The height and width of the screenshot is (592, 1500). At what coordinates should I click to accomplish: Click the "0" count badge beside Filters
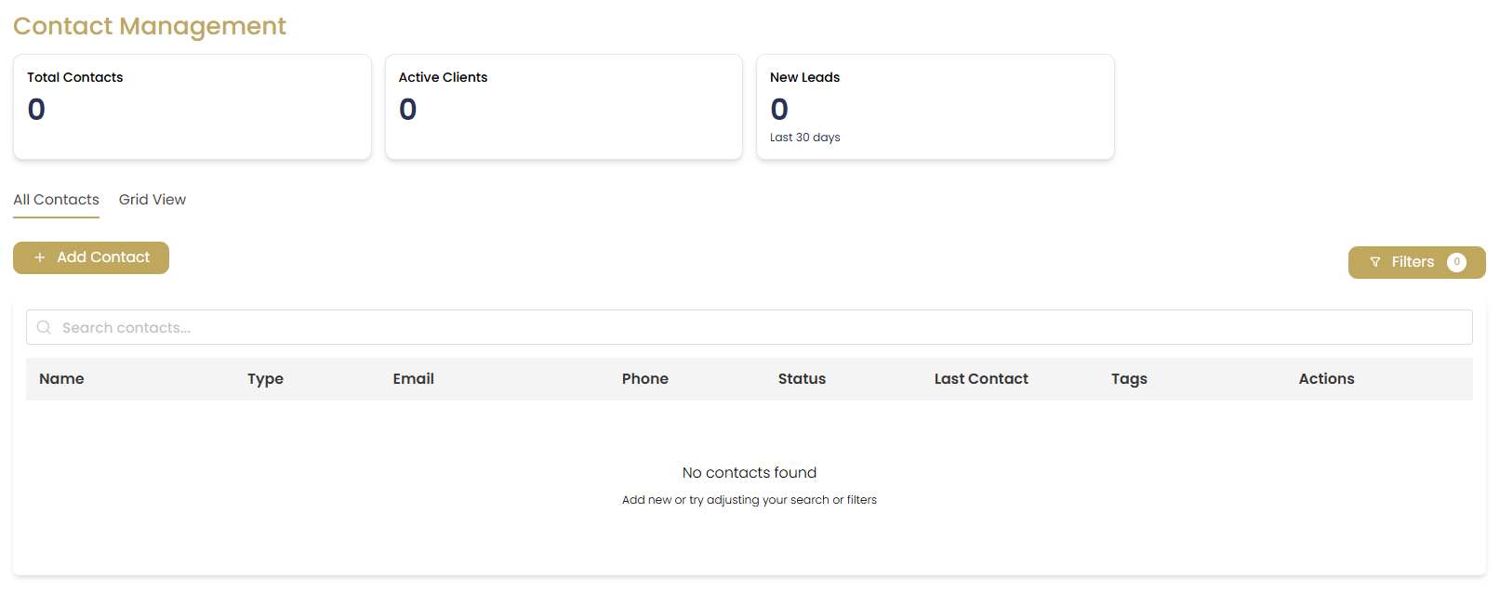coord(1456,261)
